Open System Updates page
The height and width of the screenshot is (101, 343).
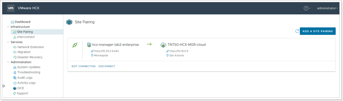point(29,67)
